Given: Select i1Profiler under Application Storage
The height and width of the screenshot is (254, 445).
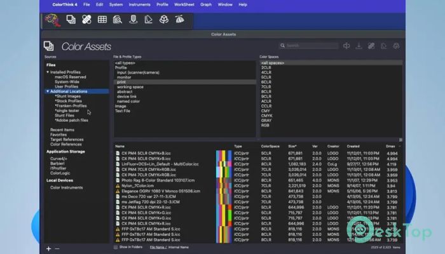Looking at the screenshot, I should (x=58, y=168).
